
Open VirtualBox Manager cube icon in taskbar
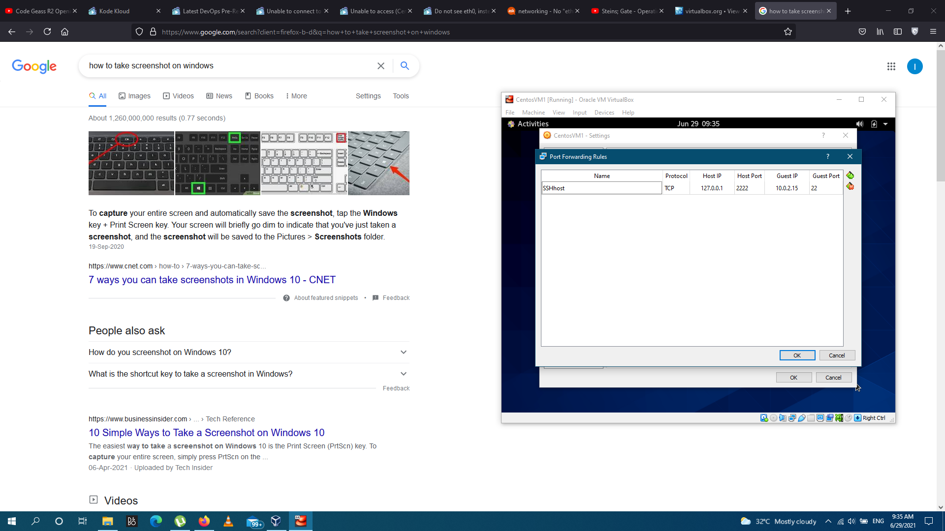click(x=276, y=521)
